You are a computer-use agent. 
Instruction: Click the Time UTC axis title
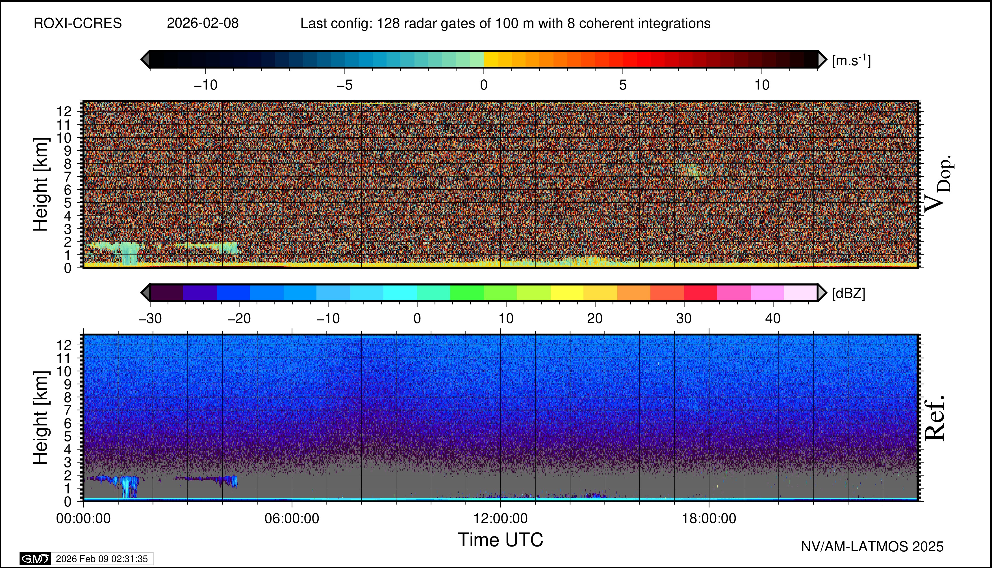[x=500, y=540]
